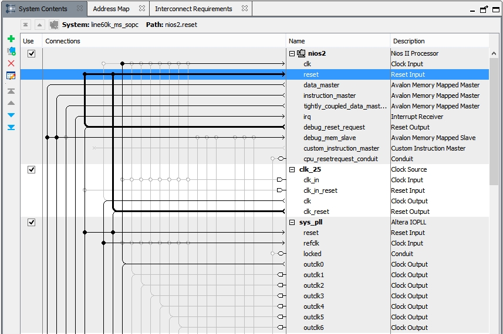503x334 pixels.
Task: Click the gray move up arrow in left toolbar
Action: (11, 103)
